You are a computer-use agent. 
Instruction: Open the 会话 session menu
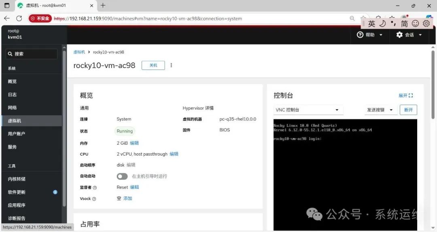tap(409, 35)
